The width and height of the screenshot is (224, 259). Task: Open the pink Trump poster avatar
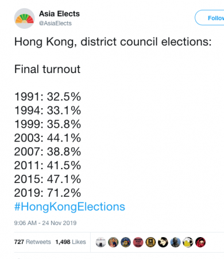point(138,242)
